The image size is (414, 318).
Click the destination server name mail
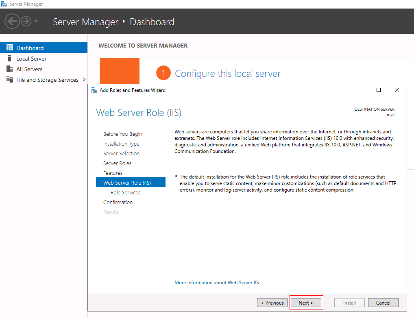pos(390,115)
